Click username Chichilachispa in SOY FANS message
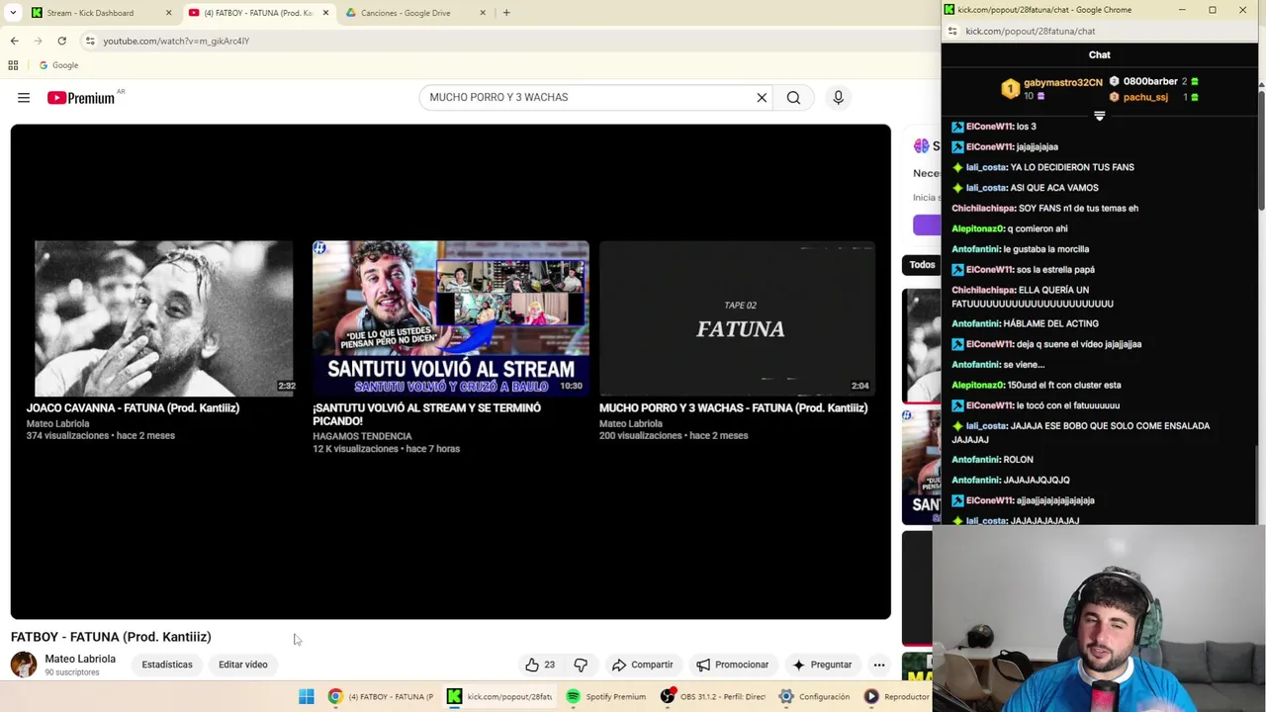The height and width of the screenshot is (712, 1266). pyautogui.click(x=983, y=209)
